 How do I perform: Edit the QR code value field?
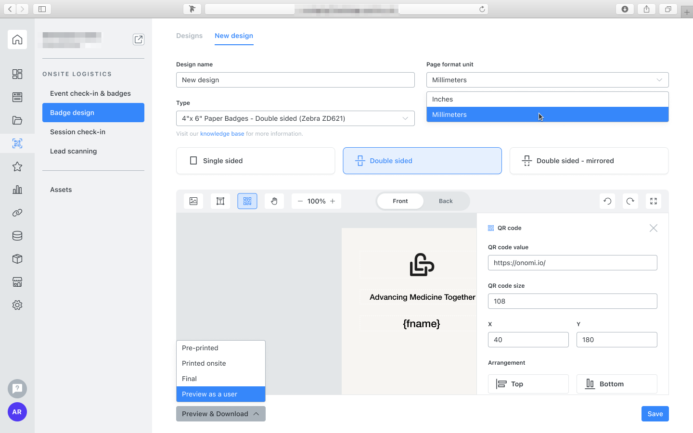point(573,263)
